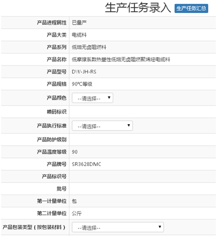217x237 pixels.
Task: Click the empty 产品标识号 field
Action: [142, 176]
